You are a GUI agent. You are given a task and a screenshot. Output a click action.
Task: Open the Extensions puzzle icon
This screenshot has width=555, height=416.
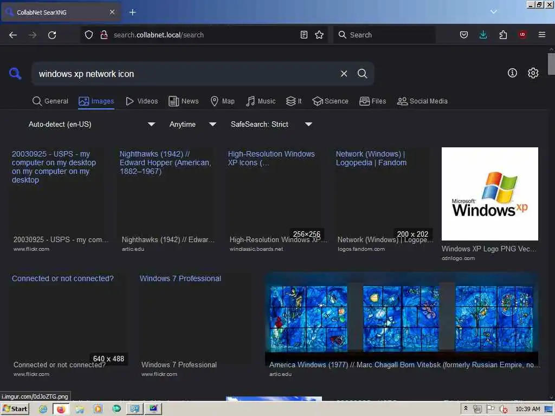point(503,35)
